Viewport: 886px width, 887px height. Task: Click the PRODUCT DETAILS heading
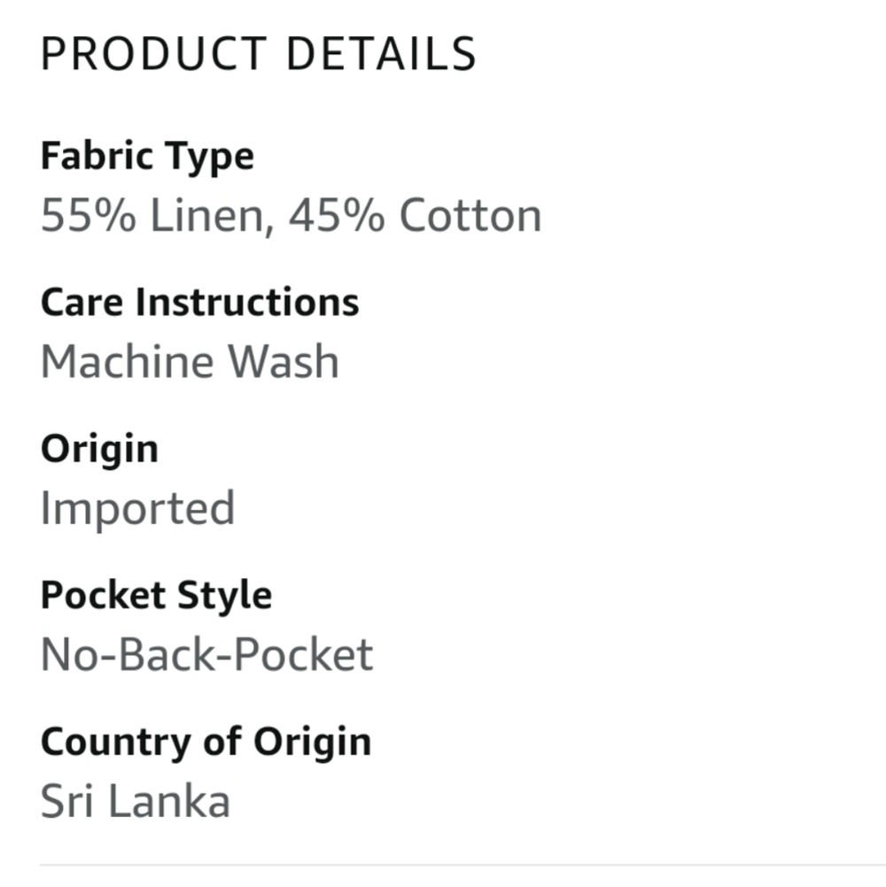(x=259, y=54)
